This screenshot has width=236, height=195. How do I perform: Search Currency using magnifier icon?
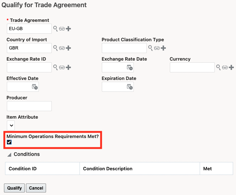click(x=218, y=67)
